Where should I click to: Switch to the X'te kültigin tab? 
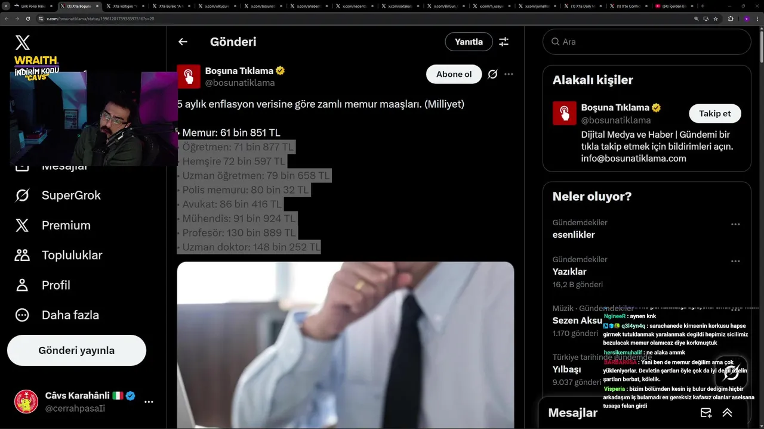click(125, 6)
